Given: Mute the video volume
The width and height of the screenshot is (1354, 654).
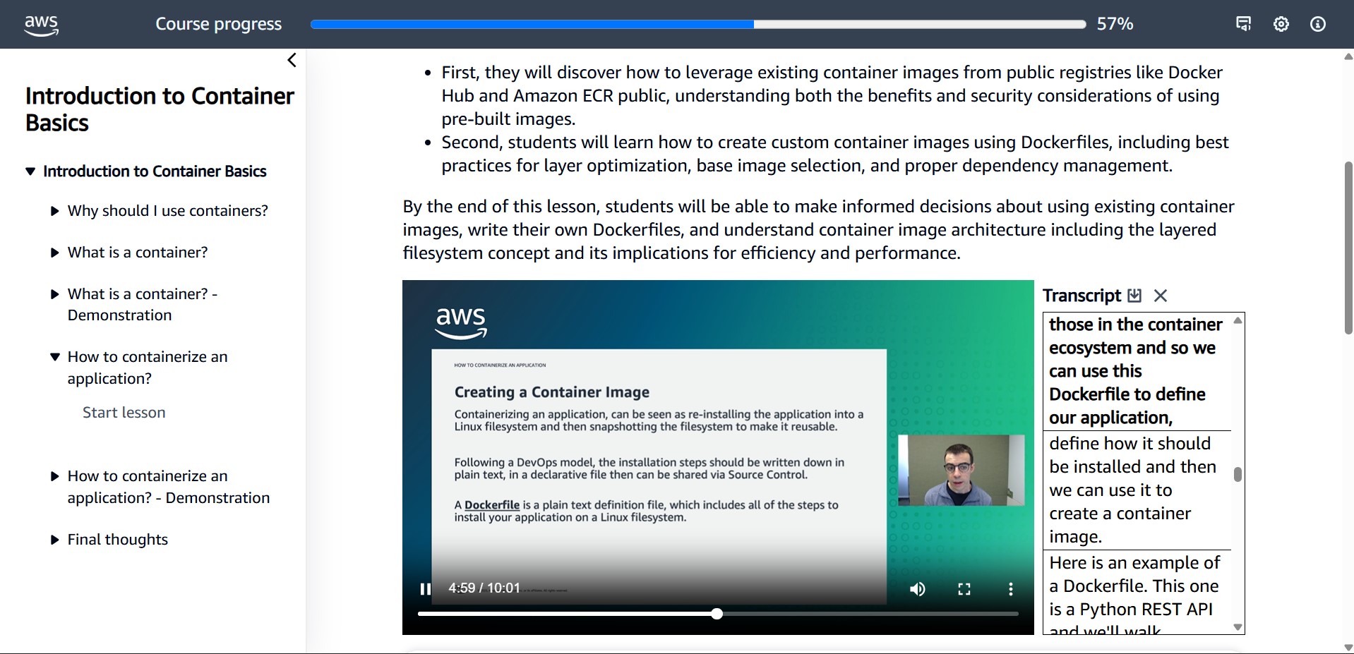Looking at the screenshot, I should pos(917,589).
